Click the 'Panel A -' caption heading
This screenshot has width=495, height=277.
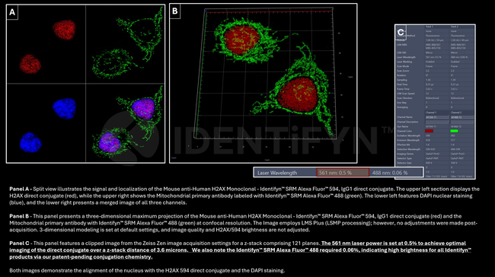point(21,189)
